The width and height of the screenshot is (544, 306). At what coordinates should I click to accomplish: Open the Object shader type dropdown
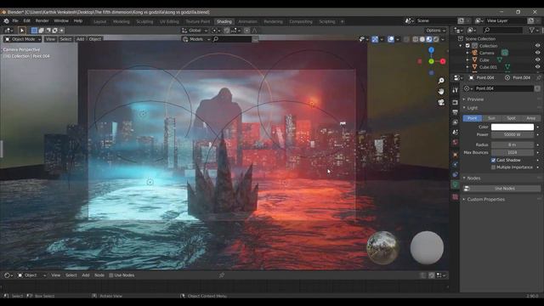(x=31, y=275)
